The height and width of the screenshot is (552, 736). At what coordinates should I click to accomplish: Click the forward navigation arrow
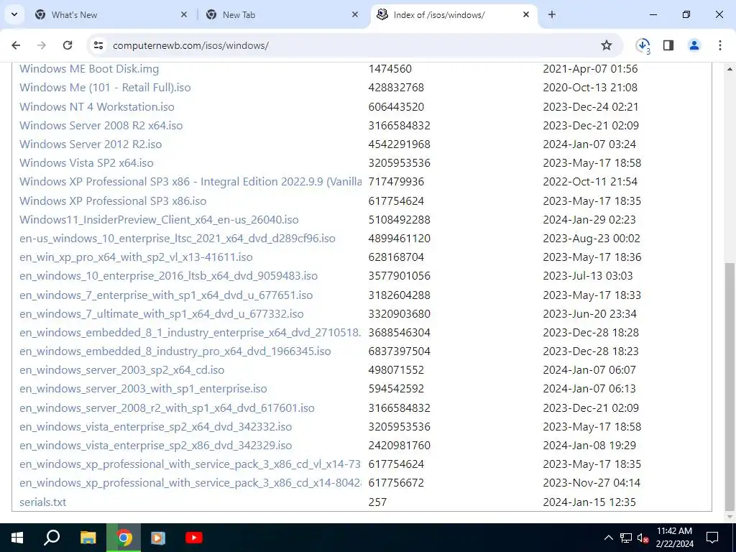(x=42, y=45)
